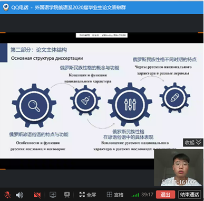Click the flask gear icon on the slide
The height and width of the screenshot is (201, 204).
click(x=85, y=100)
